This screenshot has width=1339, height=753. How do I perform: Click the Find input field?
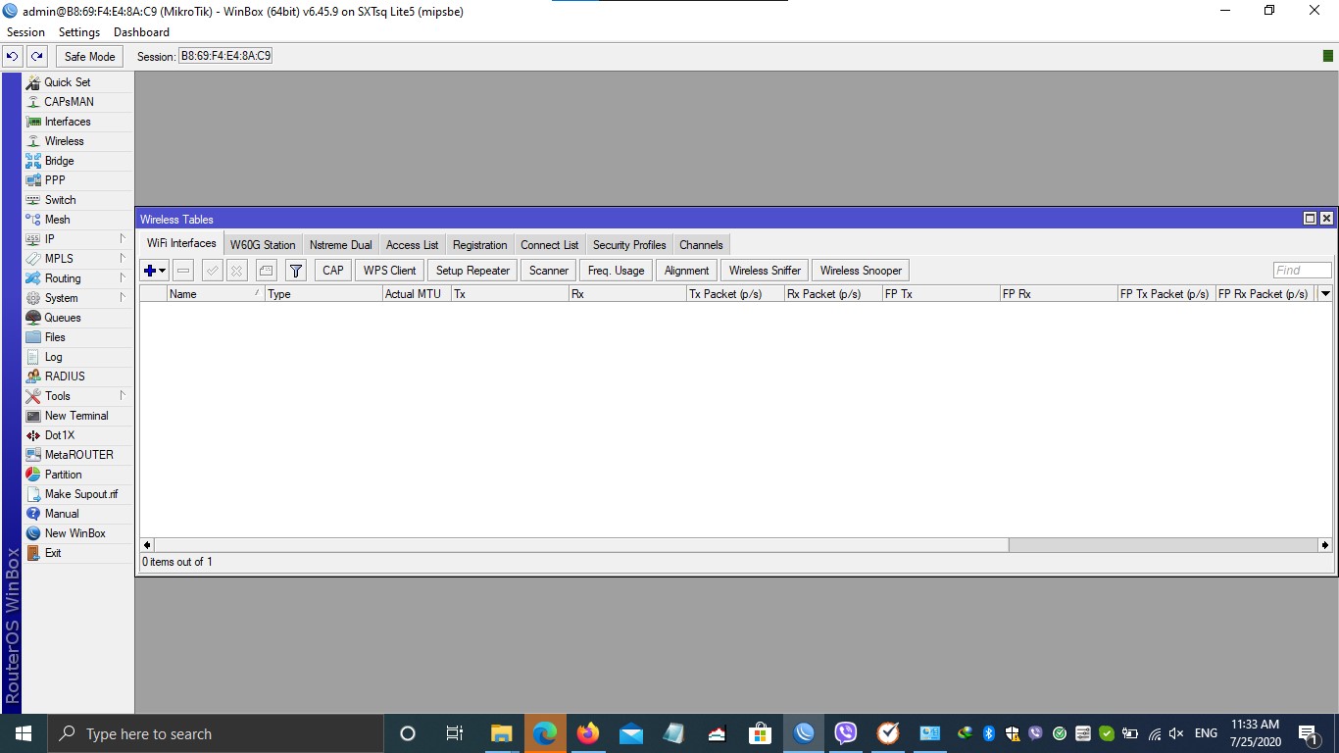tap(1303, 271)
